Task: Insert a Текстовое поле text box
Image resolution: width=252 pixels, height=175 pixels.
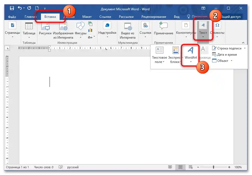Action: (x=159, y=55)
